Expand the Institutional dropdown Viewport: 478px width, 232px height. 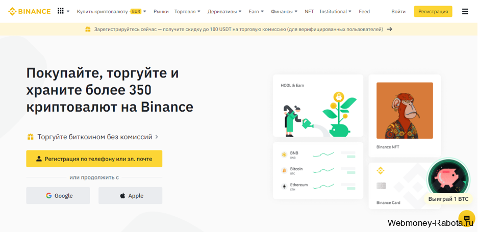[x=335, y=12]
